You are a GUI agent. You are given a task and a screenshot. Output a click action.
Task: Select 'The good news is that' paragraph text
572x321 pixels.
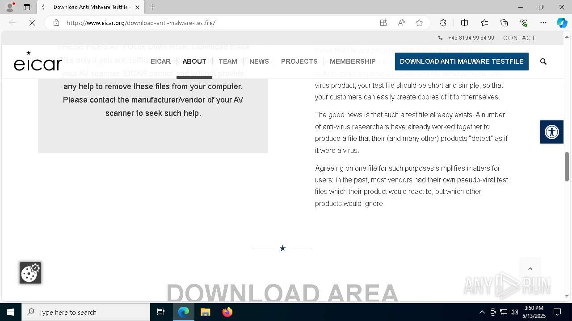(411, 132)
